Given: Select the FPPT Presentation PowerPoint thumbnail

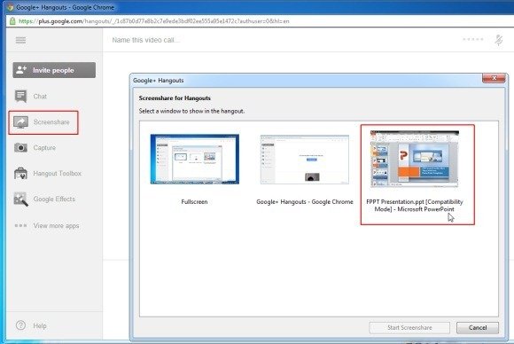Looking at the screenshot, I should [415, 159].
